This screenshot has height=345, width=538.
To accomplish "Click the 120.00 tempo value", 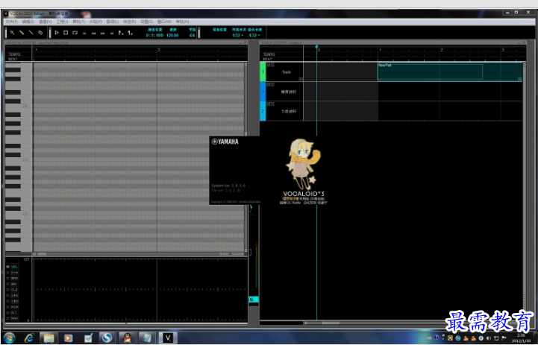I will [x=172, y=35].
